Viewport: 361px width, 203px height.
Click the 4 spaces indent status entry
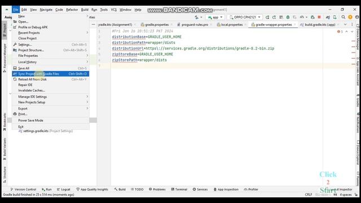pyautogui.click(x=346, y=195)
